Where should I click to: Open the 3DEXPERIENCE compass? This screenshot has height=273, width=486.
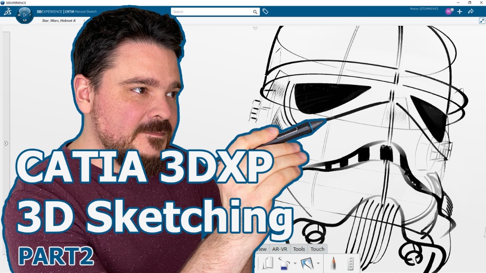24,15
